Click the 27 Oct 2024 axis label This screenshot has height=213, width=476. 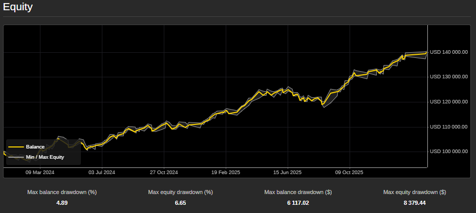point(164,173)
